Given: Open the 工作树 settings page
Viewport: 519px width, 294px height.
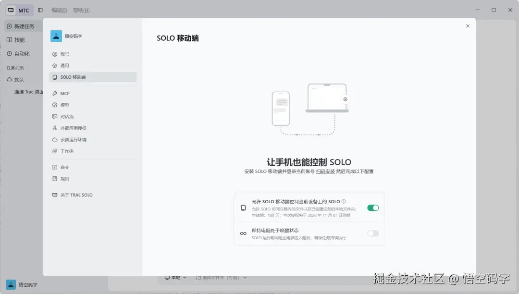Looking at the screenshot, I should click(x=93, y=151).
